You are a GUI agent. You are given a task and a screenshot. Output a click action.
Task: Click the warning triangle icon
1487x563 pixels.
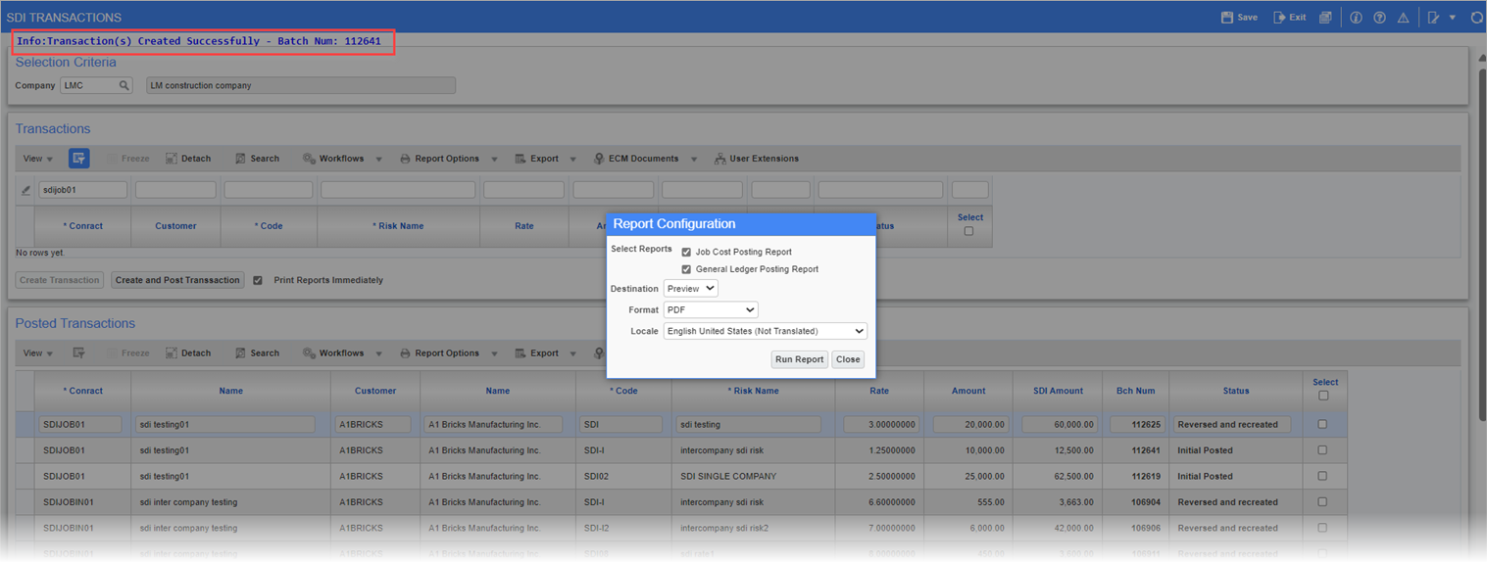(x=1403, y=17)
